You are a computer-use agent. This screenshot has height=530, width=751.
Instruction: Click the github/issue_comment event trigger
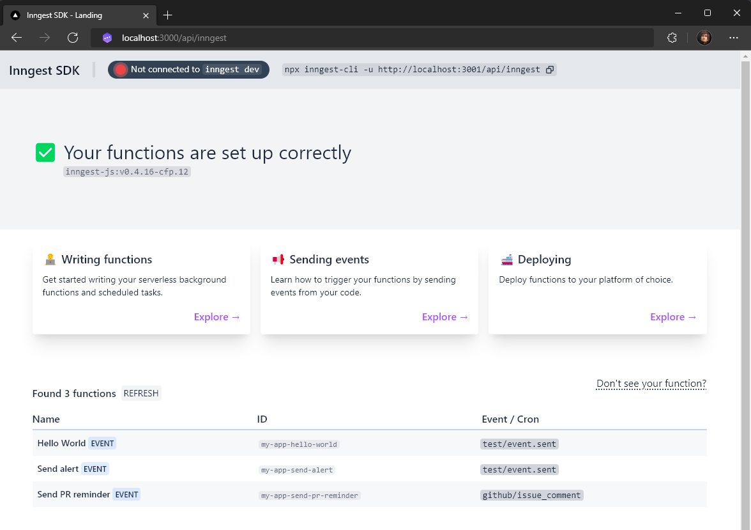(531, 495)
